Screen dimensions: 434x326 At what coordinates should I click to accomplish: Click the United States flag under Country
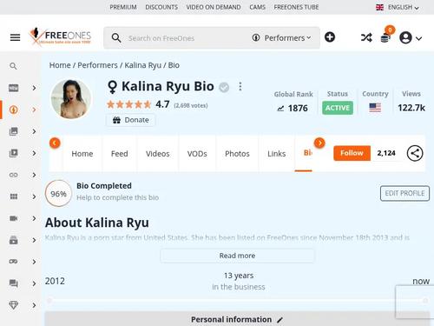(375, 108)
